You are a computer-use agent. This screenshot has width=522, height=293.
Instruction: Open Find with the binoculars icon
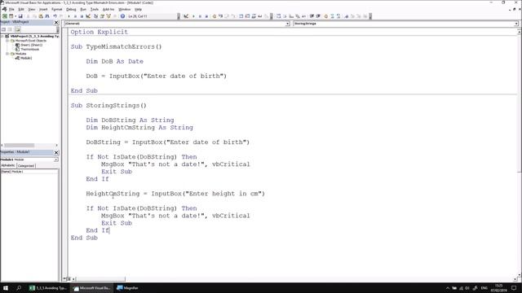click(47, 16)
